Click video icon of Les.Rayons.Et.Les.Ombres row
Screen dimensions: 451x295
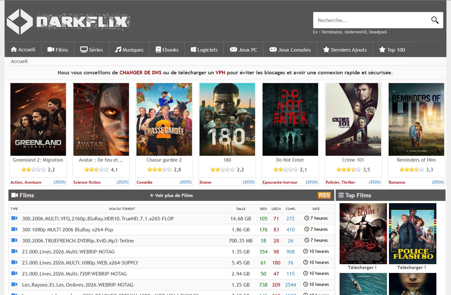14,285
